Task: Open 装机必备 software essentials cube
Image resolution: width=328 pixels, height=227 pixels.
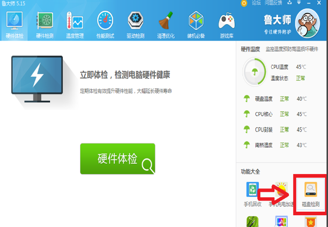Action: (x=196, y=24)
